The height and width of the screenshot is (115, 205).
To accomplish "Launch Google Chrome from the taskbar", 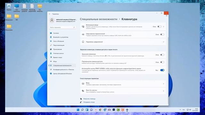I will coord(100,110).
